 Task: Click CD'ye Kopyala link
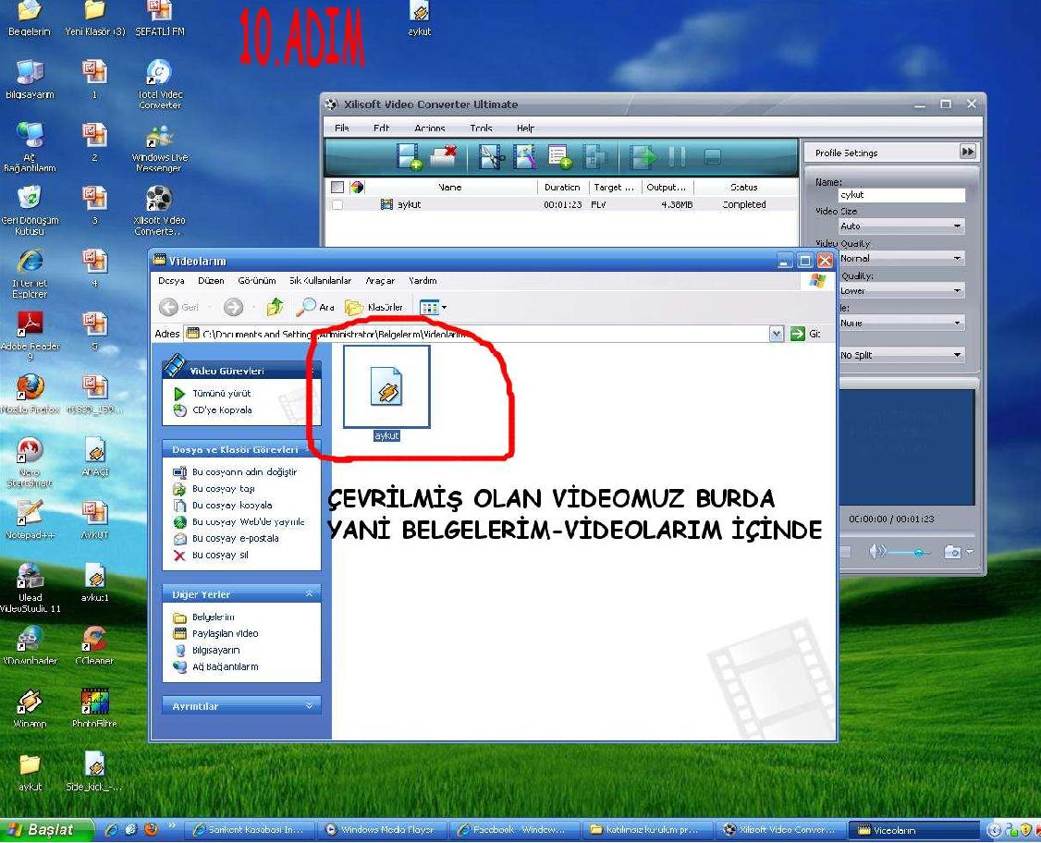click(222, 410)
